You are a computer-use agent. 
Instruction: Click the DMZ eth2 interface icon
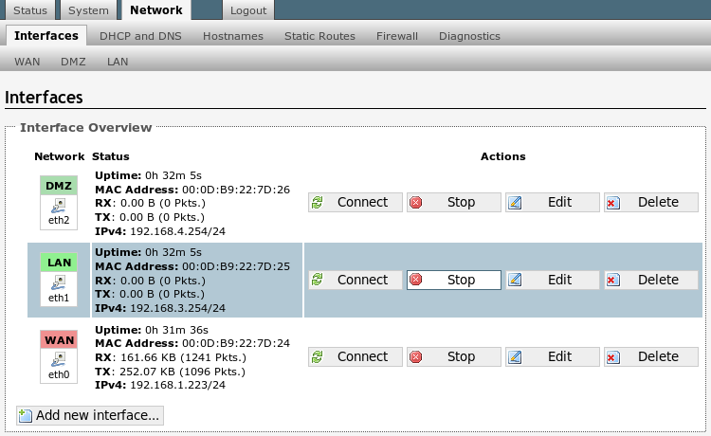click(59, 205)
